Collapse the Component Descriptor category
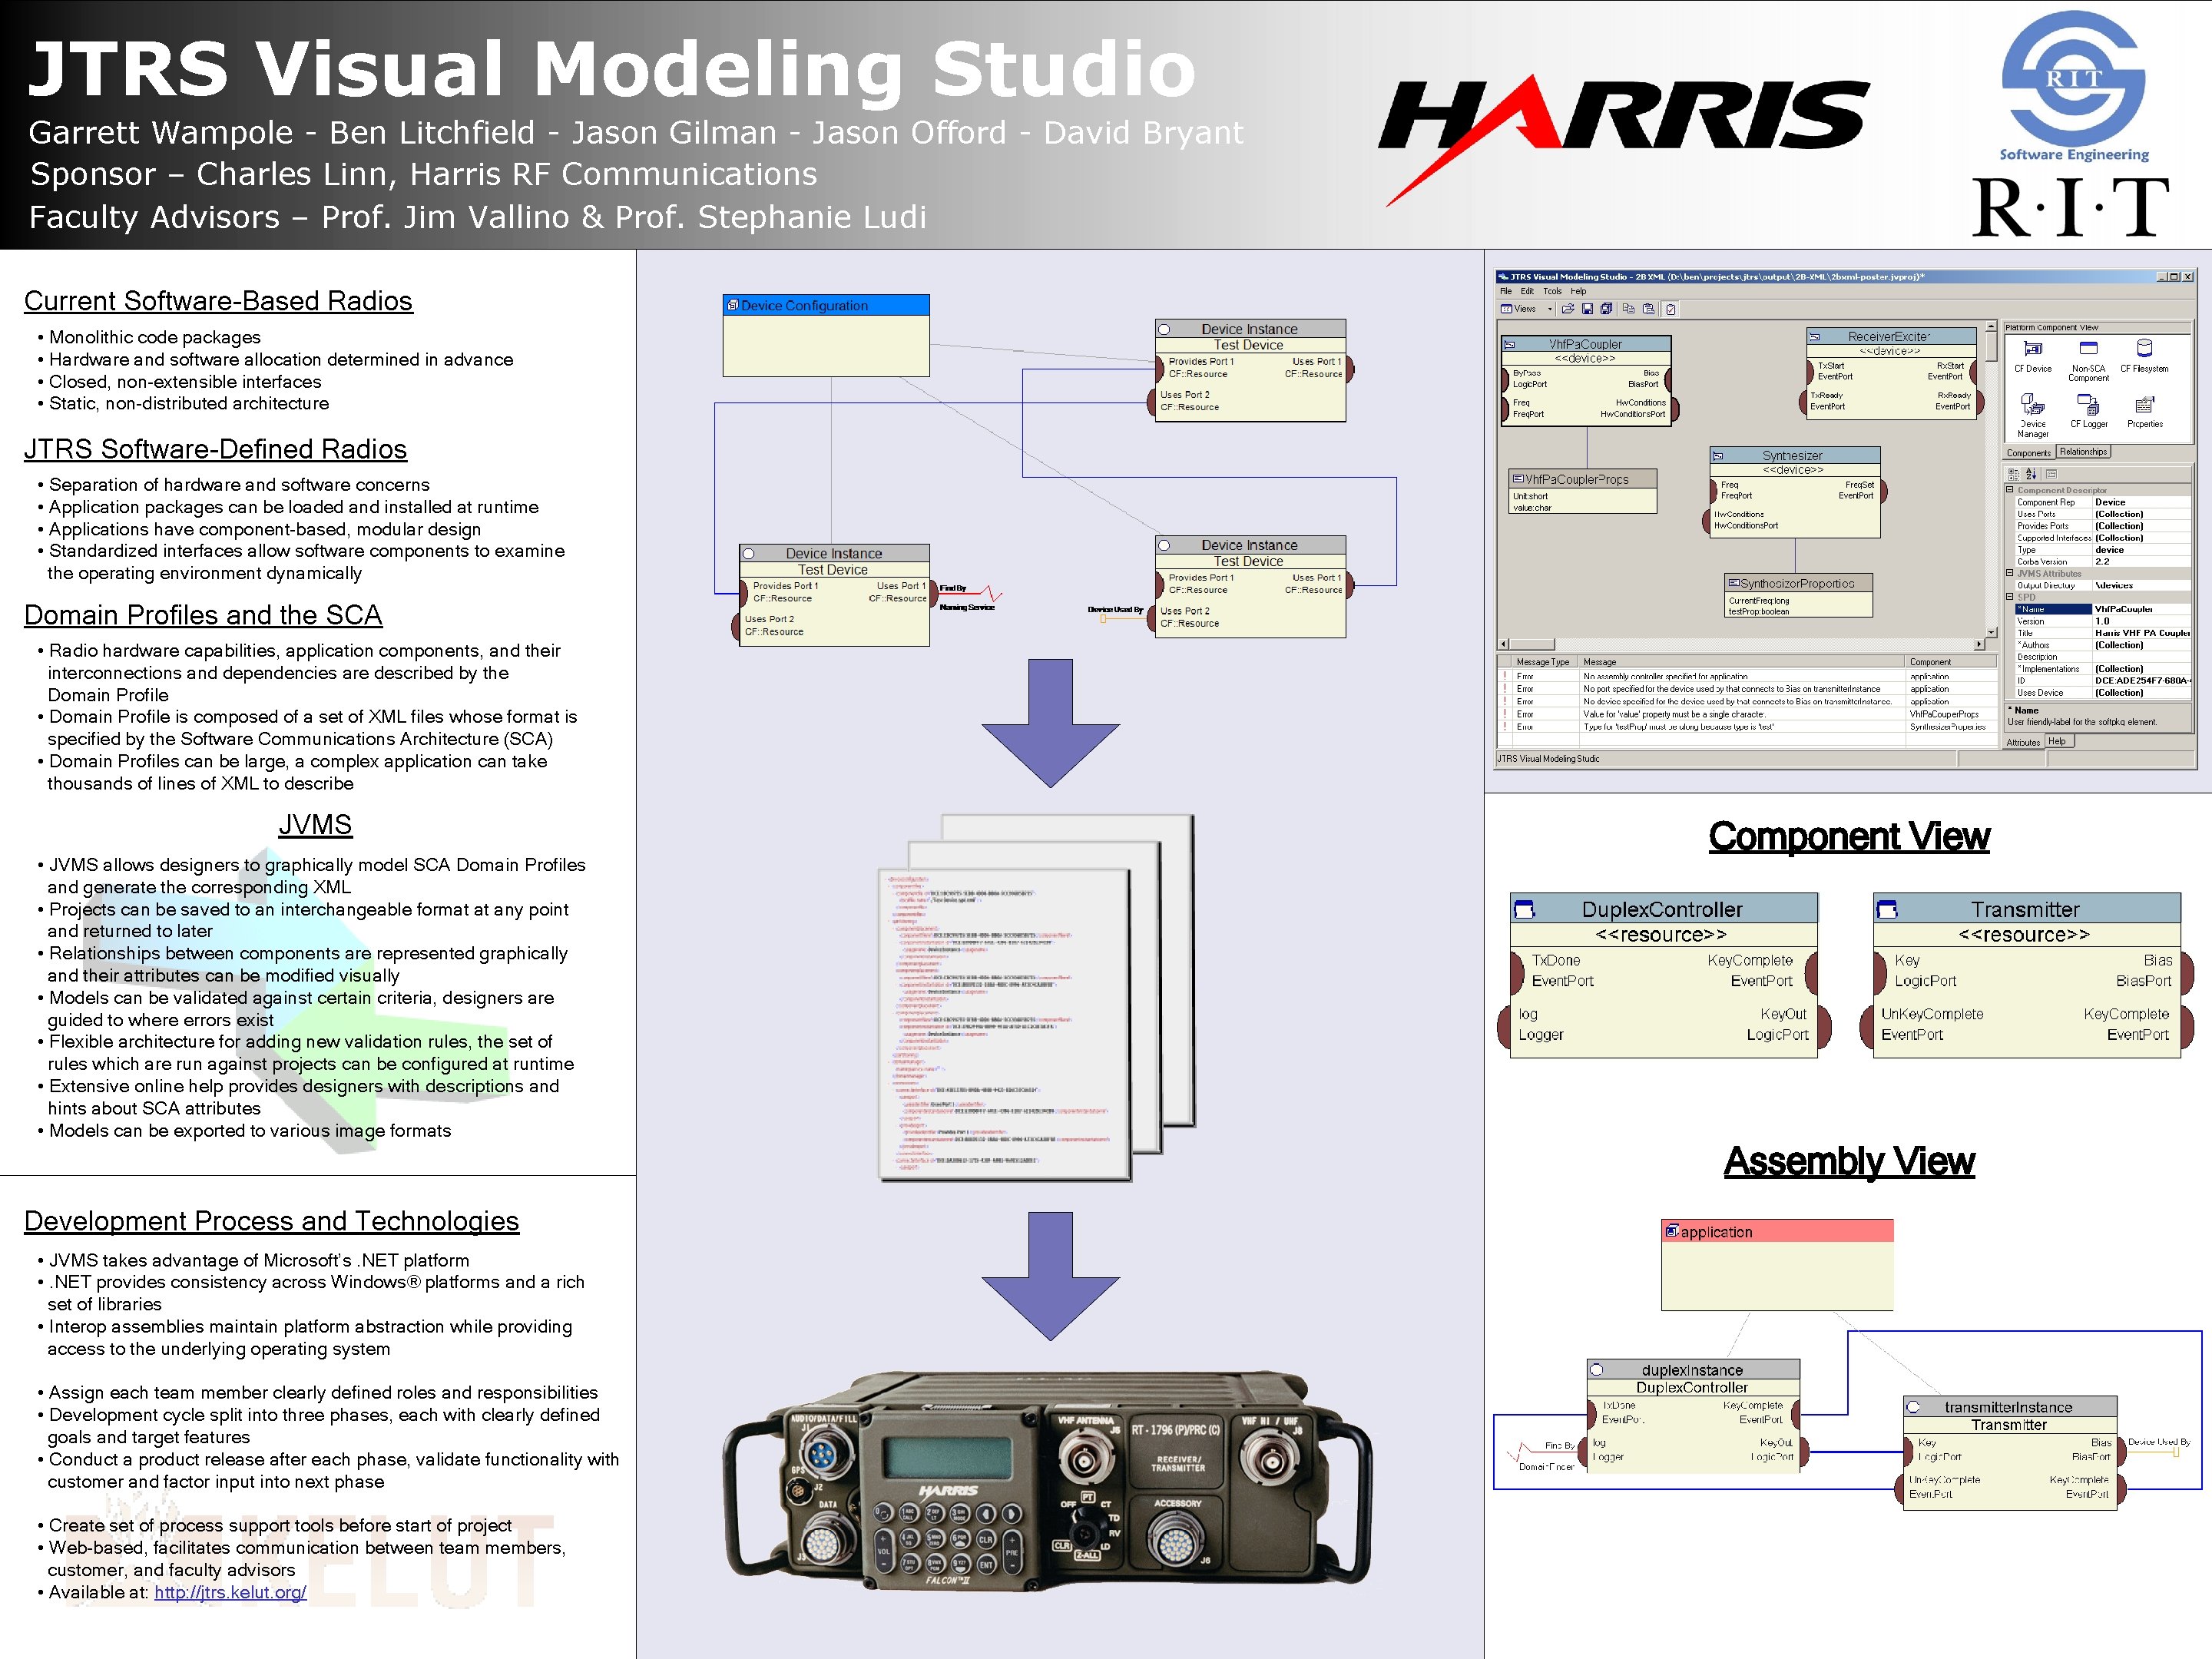Image resolution: width=2212 pixels, height=1659 pixels. [2010, 490]
